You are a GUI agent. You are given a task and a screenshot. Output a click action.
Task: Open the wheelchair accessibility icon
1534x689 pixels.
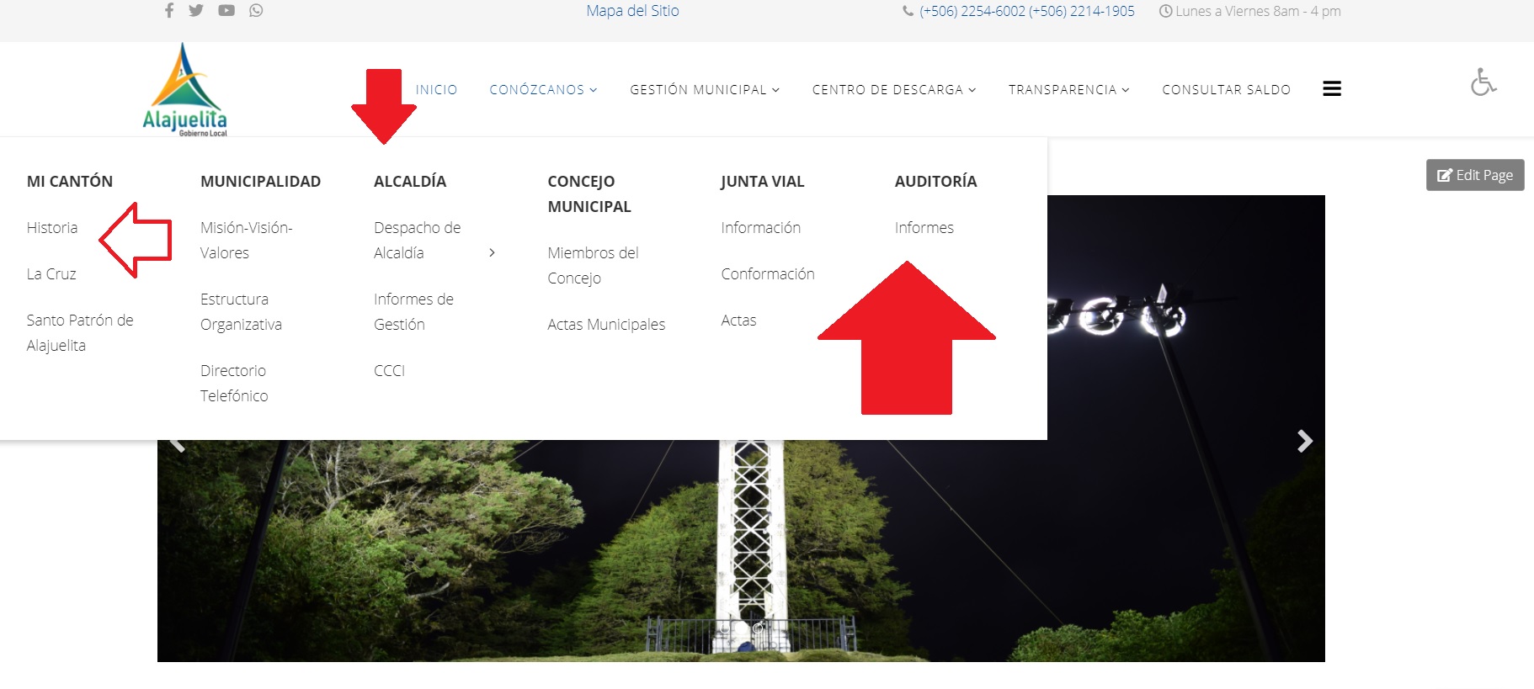(1483, 82)
